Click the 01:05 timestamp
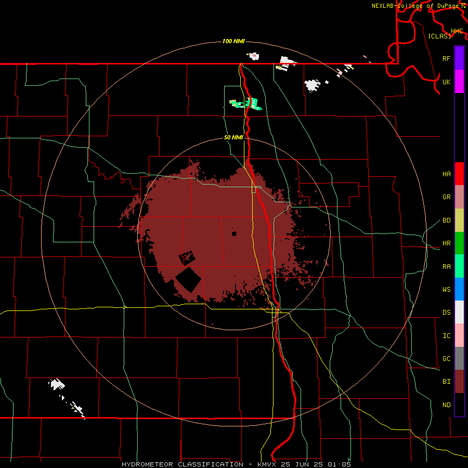 click(x=339, y=464)
